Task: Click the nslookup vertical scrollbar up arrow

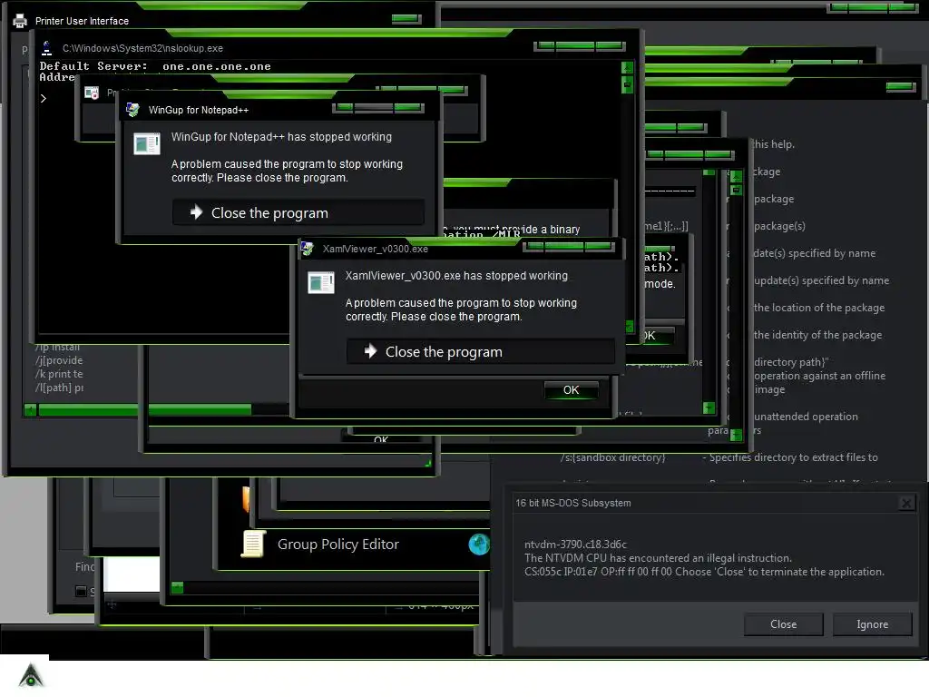Action: 627,67
